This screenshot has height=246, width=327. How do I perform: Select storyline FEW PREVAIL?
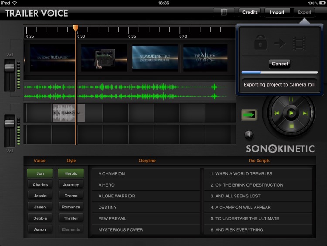tap(146, 218)
